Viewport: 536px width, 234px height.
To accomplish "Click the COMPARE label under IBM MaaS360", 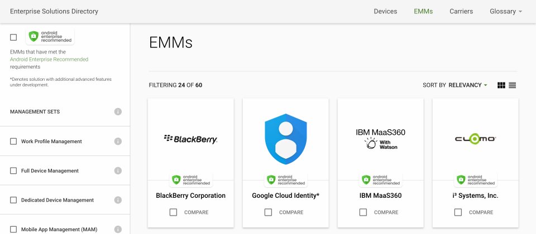I will point(386,212).
